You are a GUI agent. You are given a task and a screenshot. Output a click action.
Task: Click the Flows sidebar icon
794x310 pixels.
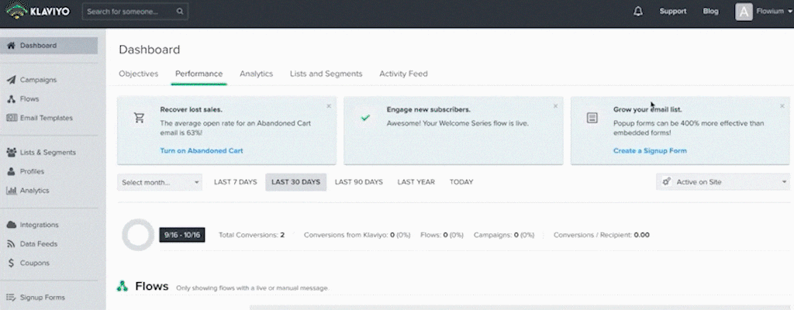point(11,99)
